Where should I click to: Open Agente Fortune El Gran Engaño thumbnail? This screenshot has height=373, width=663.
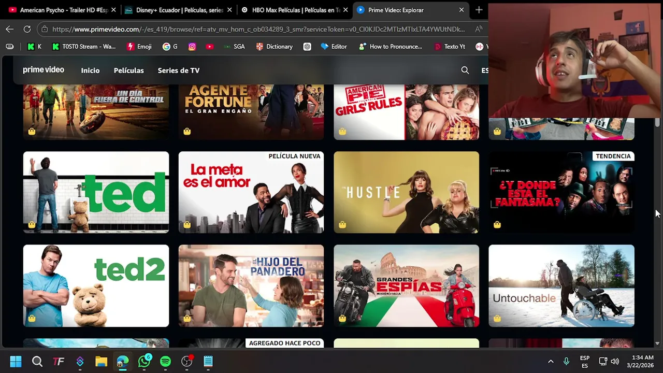(x=251, y=112)
